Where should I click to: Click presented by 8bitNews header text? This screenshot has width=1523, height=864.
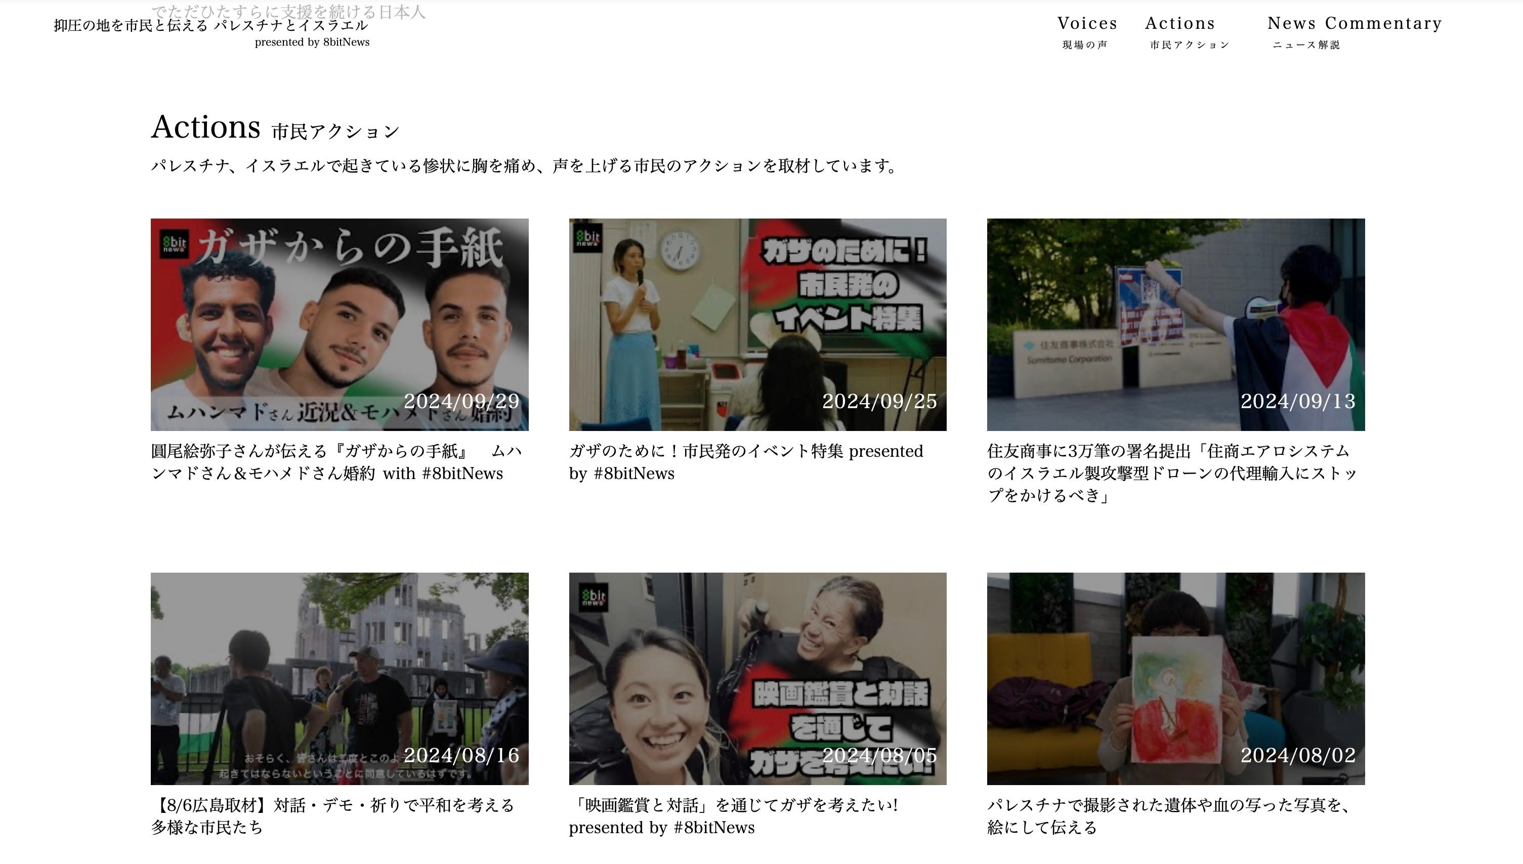(312, 42)
